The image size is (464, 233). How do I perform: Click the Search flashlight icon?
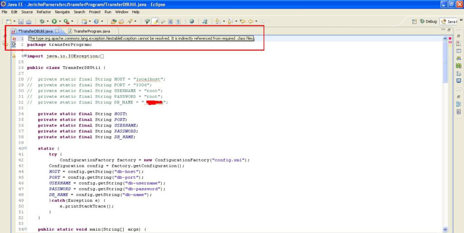(129, 21)
